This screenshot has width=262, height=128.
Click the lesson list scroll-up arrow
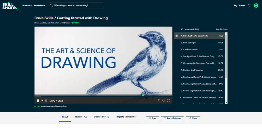tap(226, 33)
